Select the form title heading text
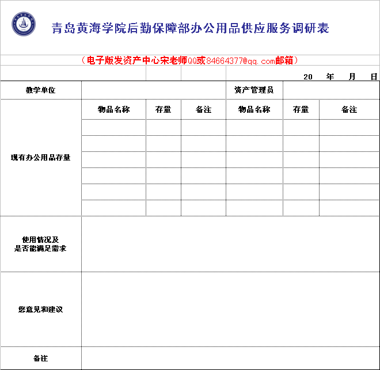 click(190, 28)
